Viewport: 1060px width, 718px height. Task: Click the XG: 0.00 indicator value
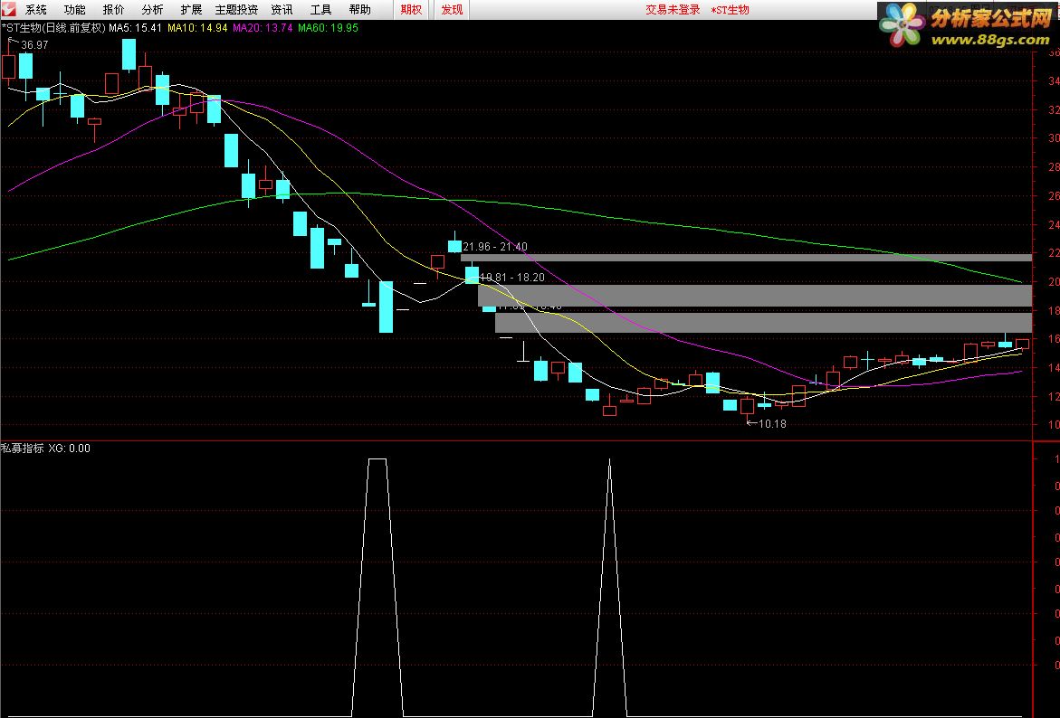[x=69, y=448]
